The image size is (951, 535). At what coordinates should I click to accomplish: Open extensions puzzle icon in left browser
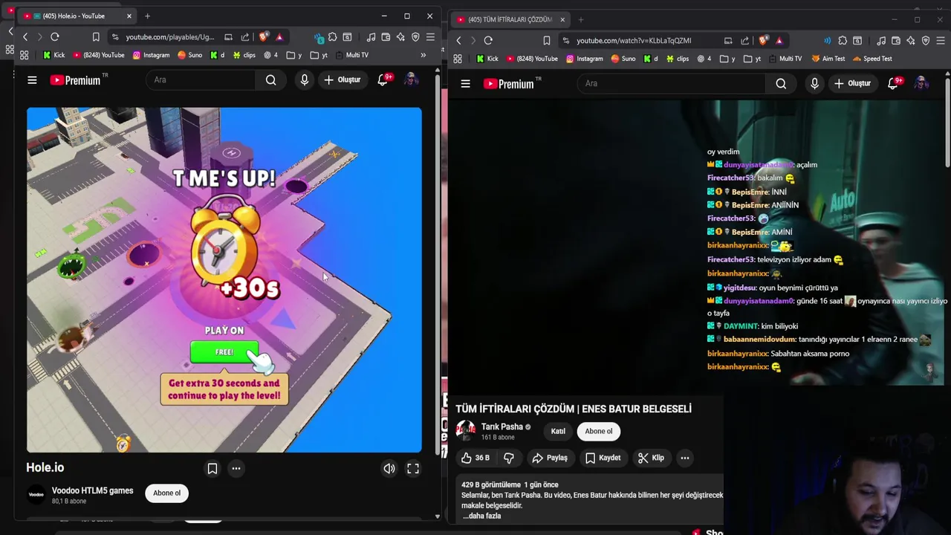332,36
